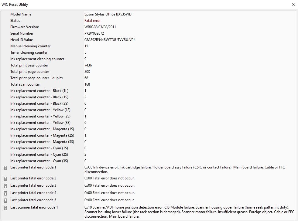Image resolution: width=298 pixels, height=221 pixels.
Task: Select Ink replacement counter - Black (2S) row
Action: click(148, 104)
